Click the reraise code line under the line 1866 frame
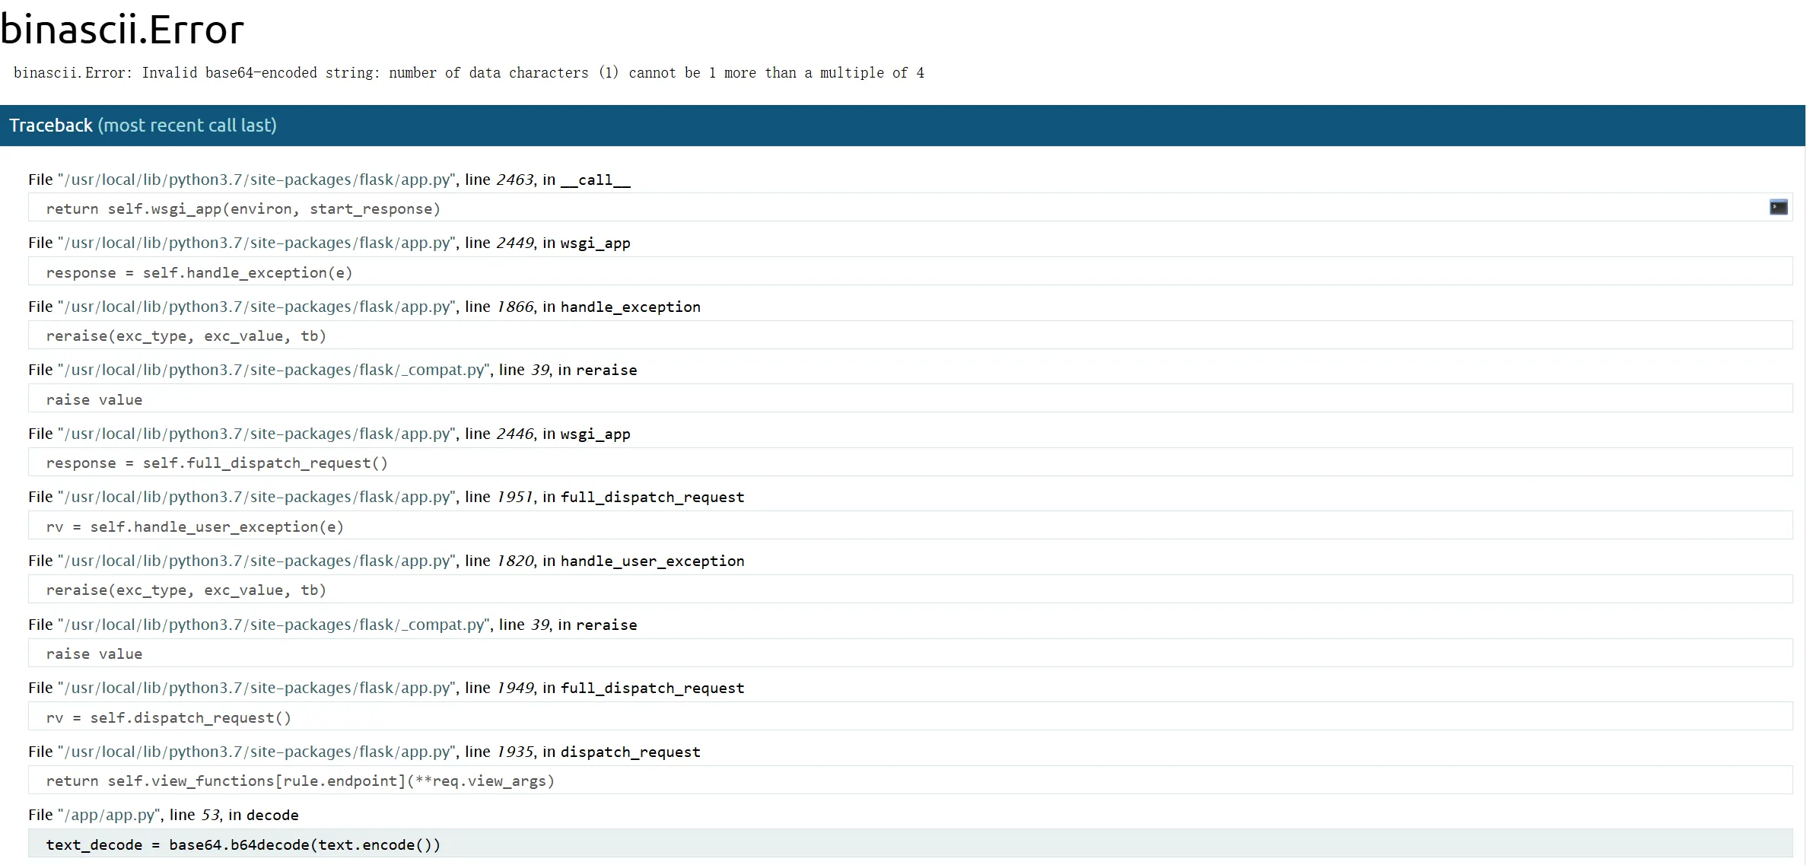This screenshot has width=1810, height=865. pos(910,335)
